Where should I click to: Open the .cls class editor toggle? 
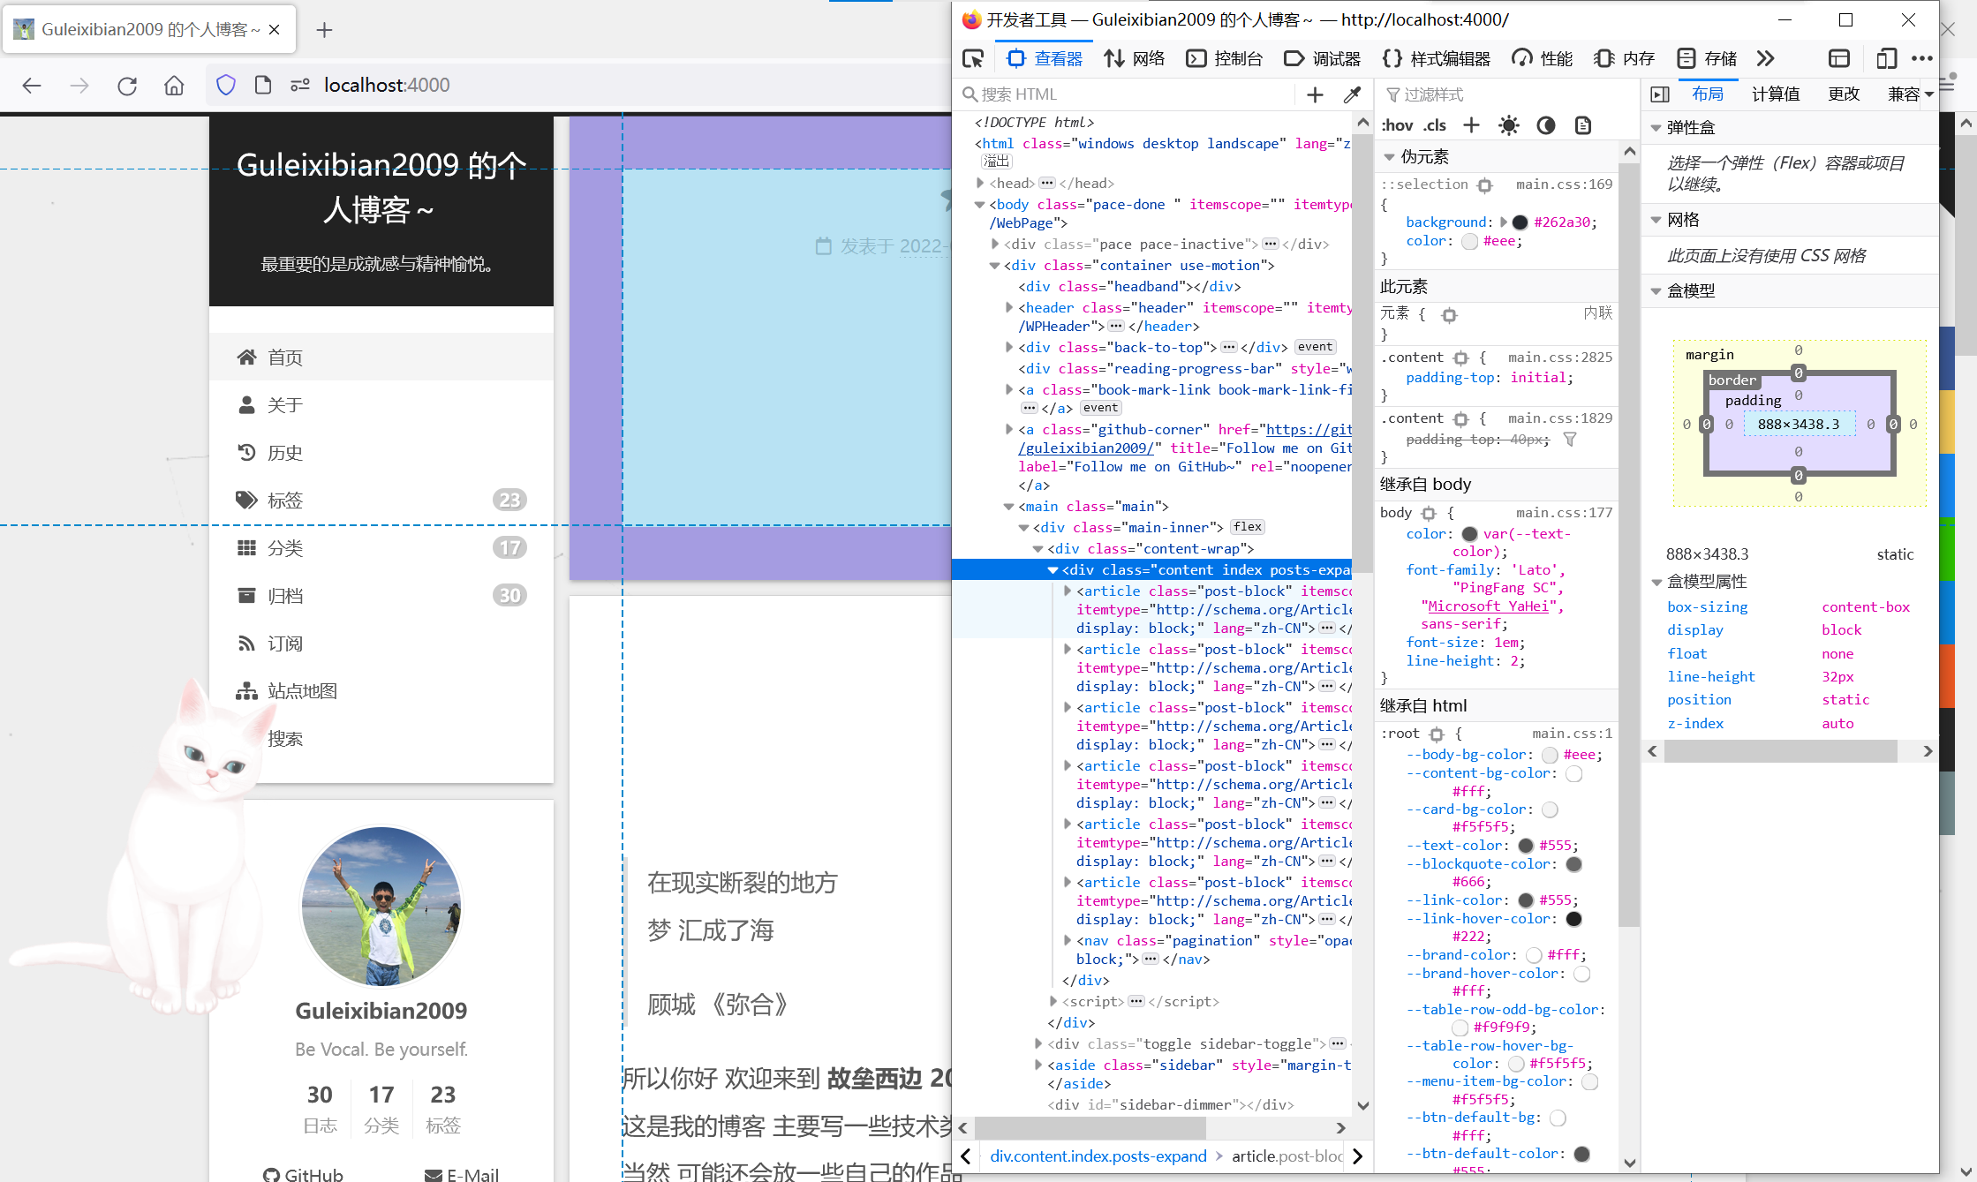1436,124
